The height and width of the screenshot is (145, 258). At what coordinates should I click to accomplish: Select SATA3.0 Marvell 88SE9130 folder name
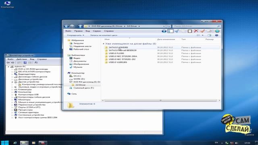(x=123, y=50)
